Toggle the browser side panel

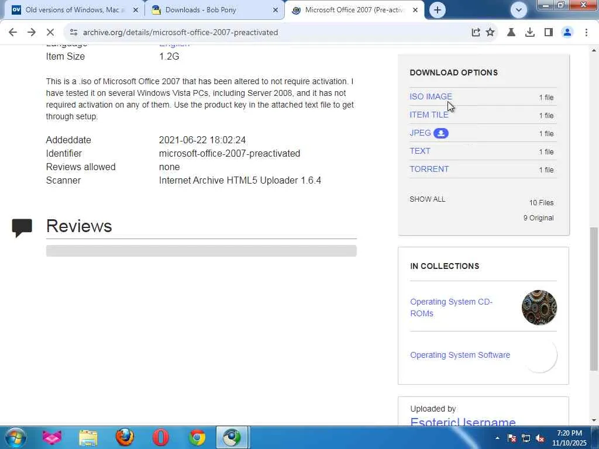point(549,33)
